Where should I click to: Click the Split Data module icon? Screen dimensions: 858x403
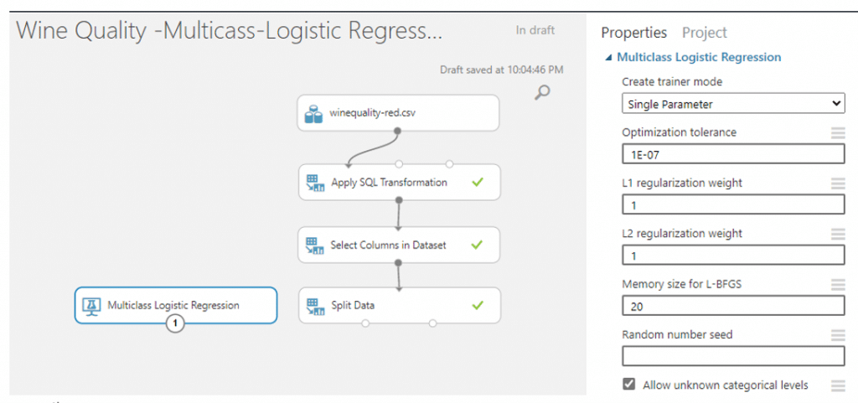click(313, 306)
